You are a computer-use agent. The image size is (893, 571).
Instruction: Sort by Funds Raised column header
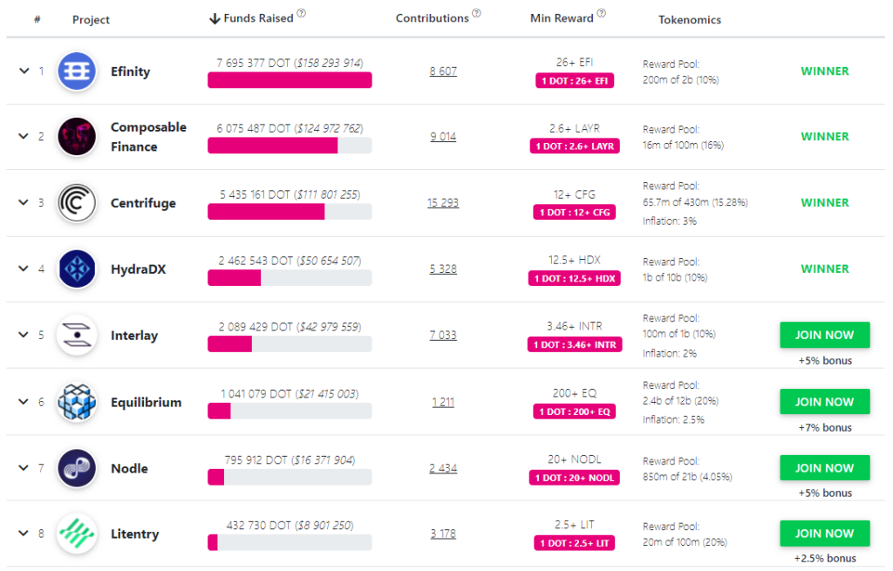click(258, 18)
